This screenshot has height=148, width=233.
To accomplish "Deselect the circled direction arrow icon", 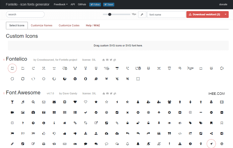I will click(x=211, y=144).
